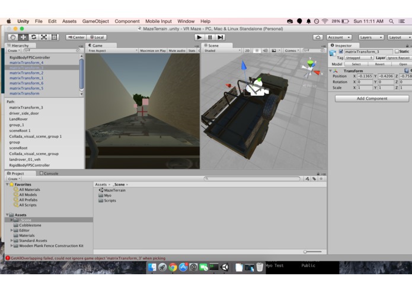Open Wi-Fi menu in menu bar

(x=325, y=21)
